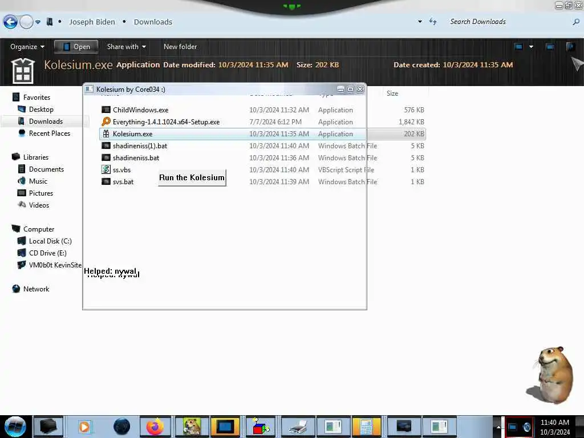Open the address bar history dropdown arrow
This screenshot has height=438, width=584.
(x=420, y=22)
